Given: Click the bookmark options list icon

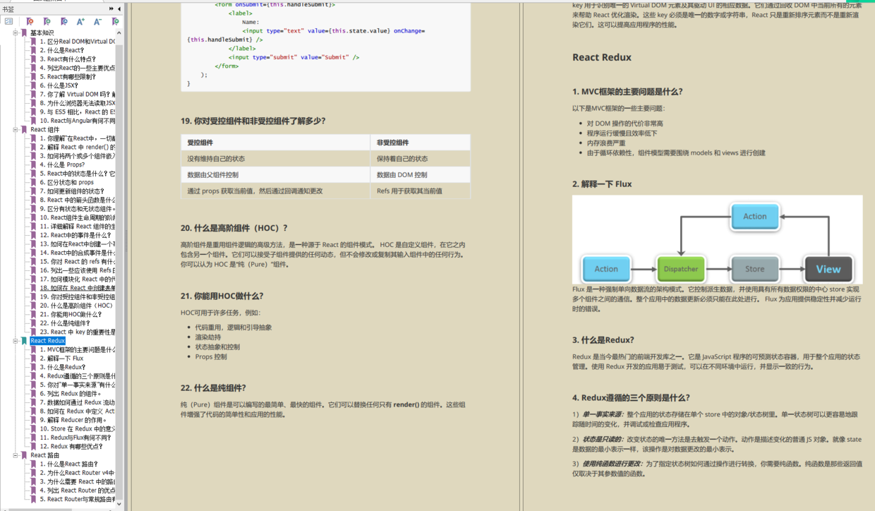Looking at the screenshot, I should pyautogui.click(x=9, y=21).
